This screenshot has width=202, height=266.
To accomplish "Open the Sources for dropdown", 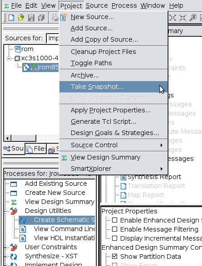I will click(x=53, y=39).
